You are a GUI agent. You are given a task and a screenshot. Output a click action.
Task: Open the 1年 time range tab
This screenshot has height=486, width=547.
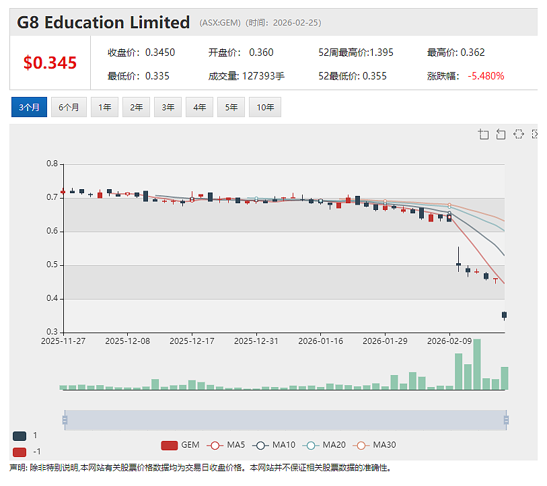105,107
